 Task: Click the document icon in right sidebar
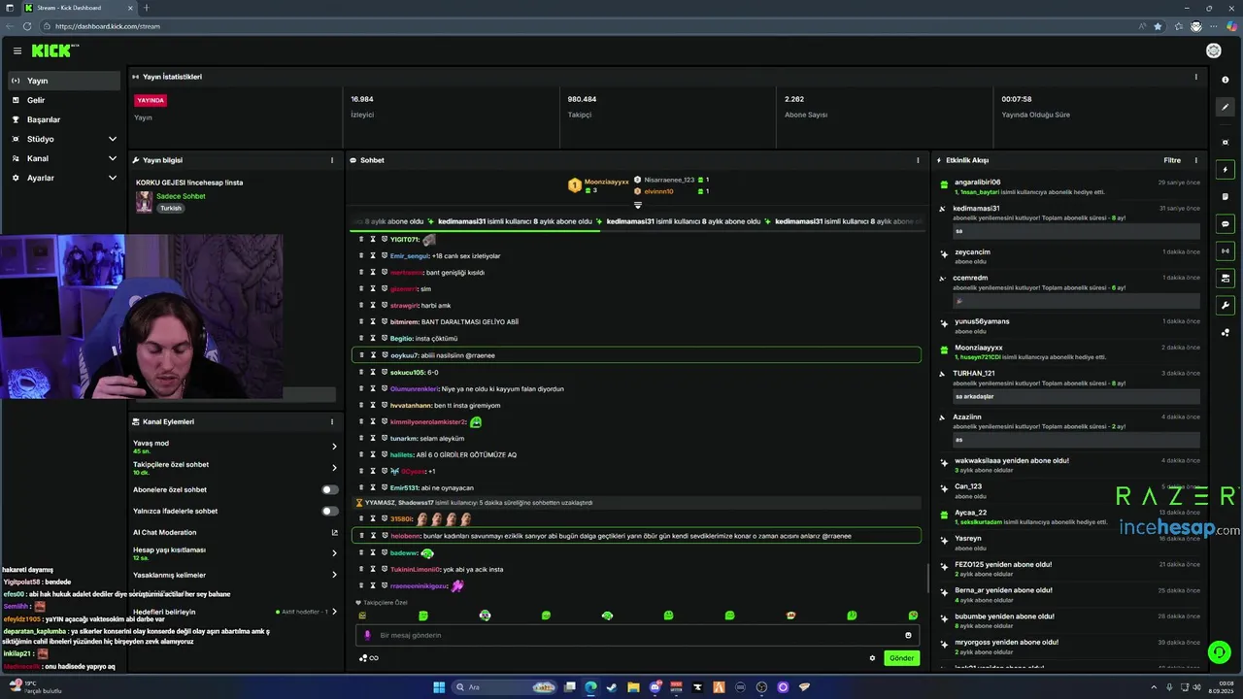[x=1226, y=196]
